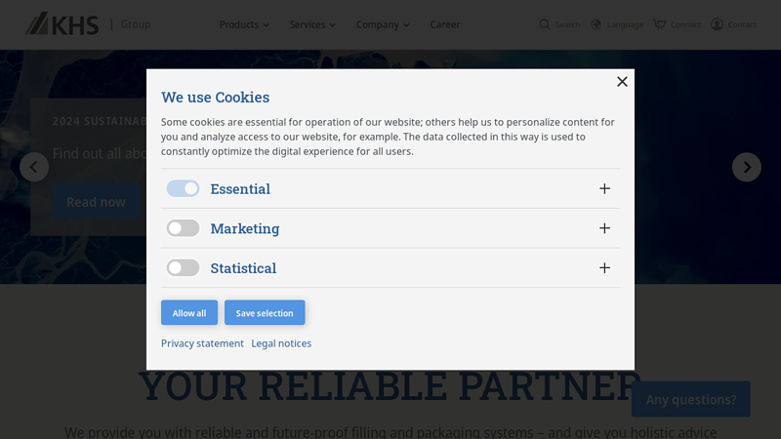Open the Search magnifier icon
Viewport: 781px width, 439px height.
click(545, 24)
